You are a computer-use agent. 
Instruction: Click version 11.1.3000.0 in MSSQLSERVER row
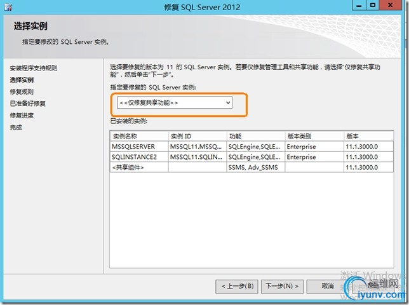pos(369,147)
